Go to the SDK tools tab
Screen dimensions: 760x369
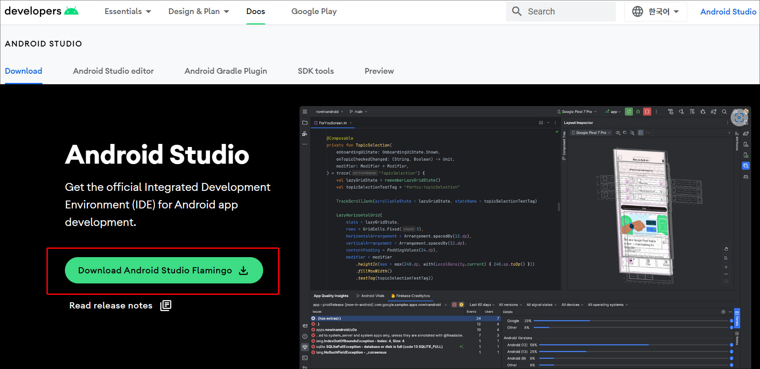point(316,71)
